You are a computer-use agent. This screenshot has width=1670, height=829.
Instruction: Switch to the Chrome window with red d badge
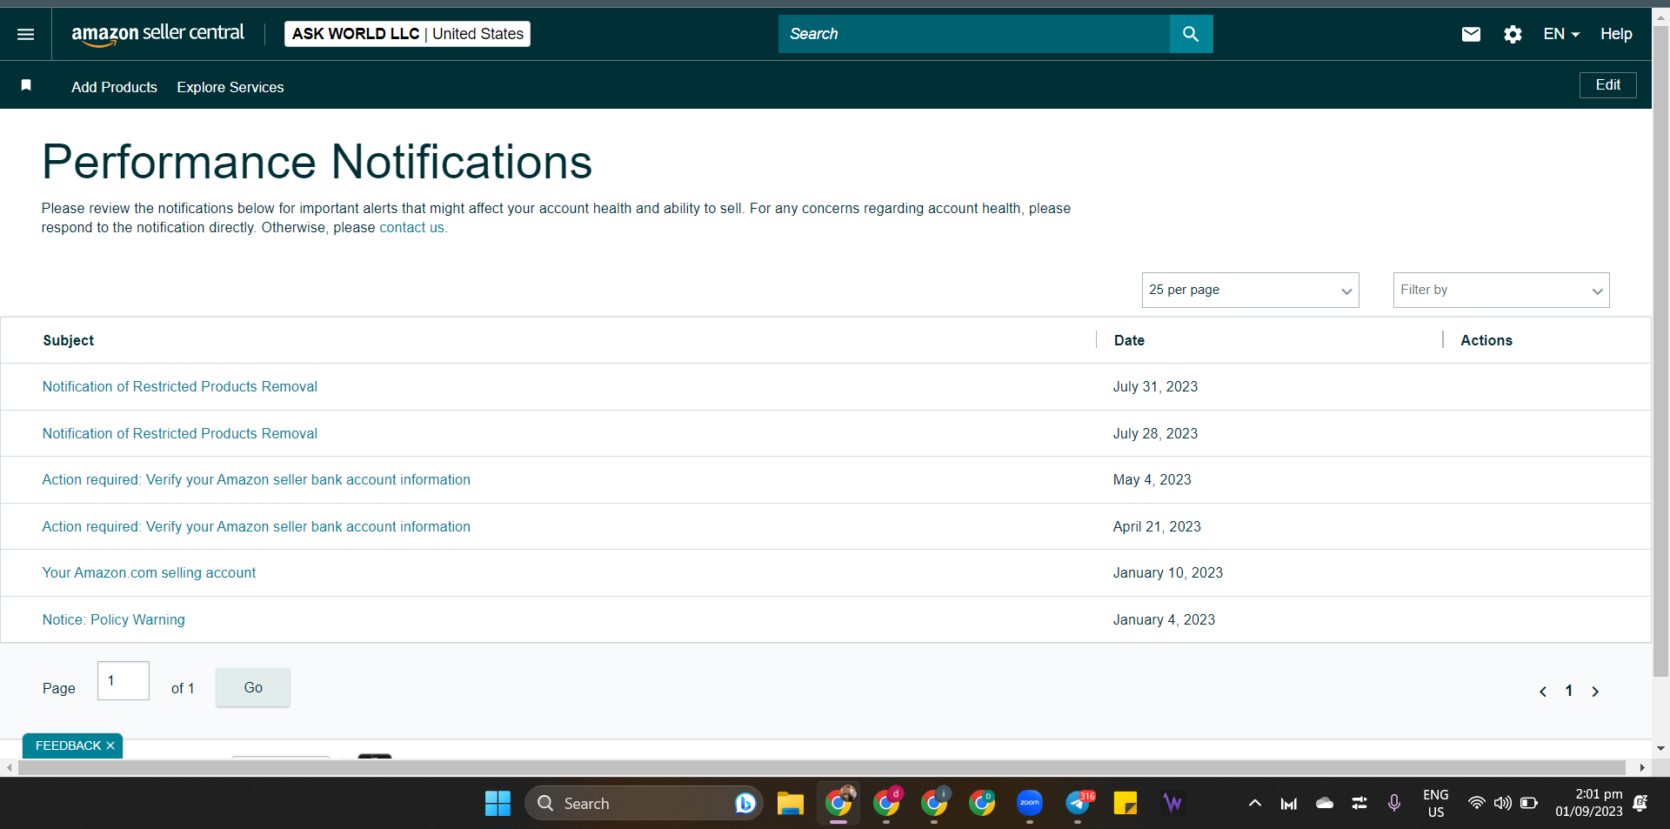[887, 803]
